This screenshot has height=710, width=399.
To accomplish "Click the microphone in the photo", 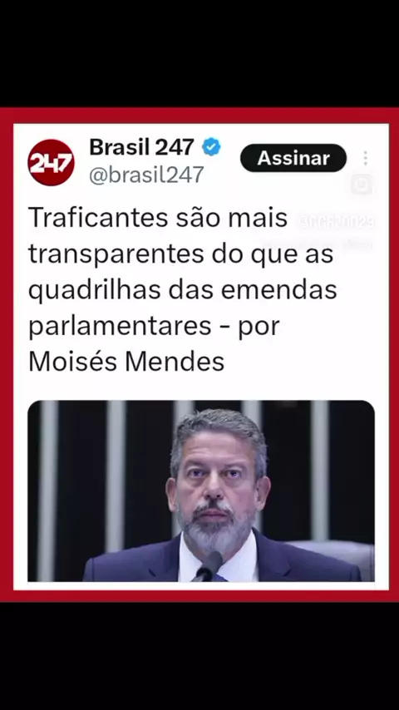I will 208,567.
